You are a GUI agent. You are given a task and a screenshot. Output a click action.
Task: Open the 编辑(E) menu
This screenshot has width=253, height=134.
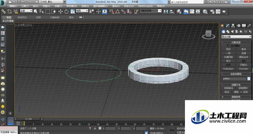(x=13, y=6)
